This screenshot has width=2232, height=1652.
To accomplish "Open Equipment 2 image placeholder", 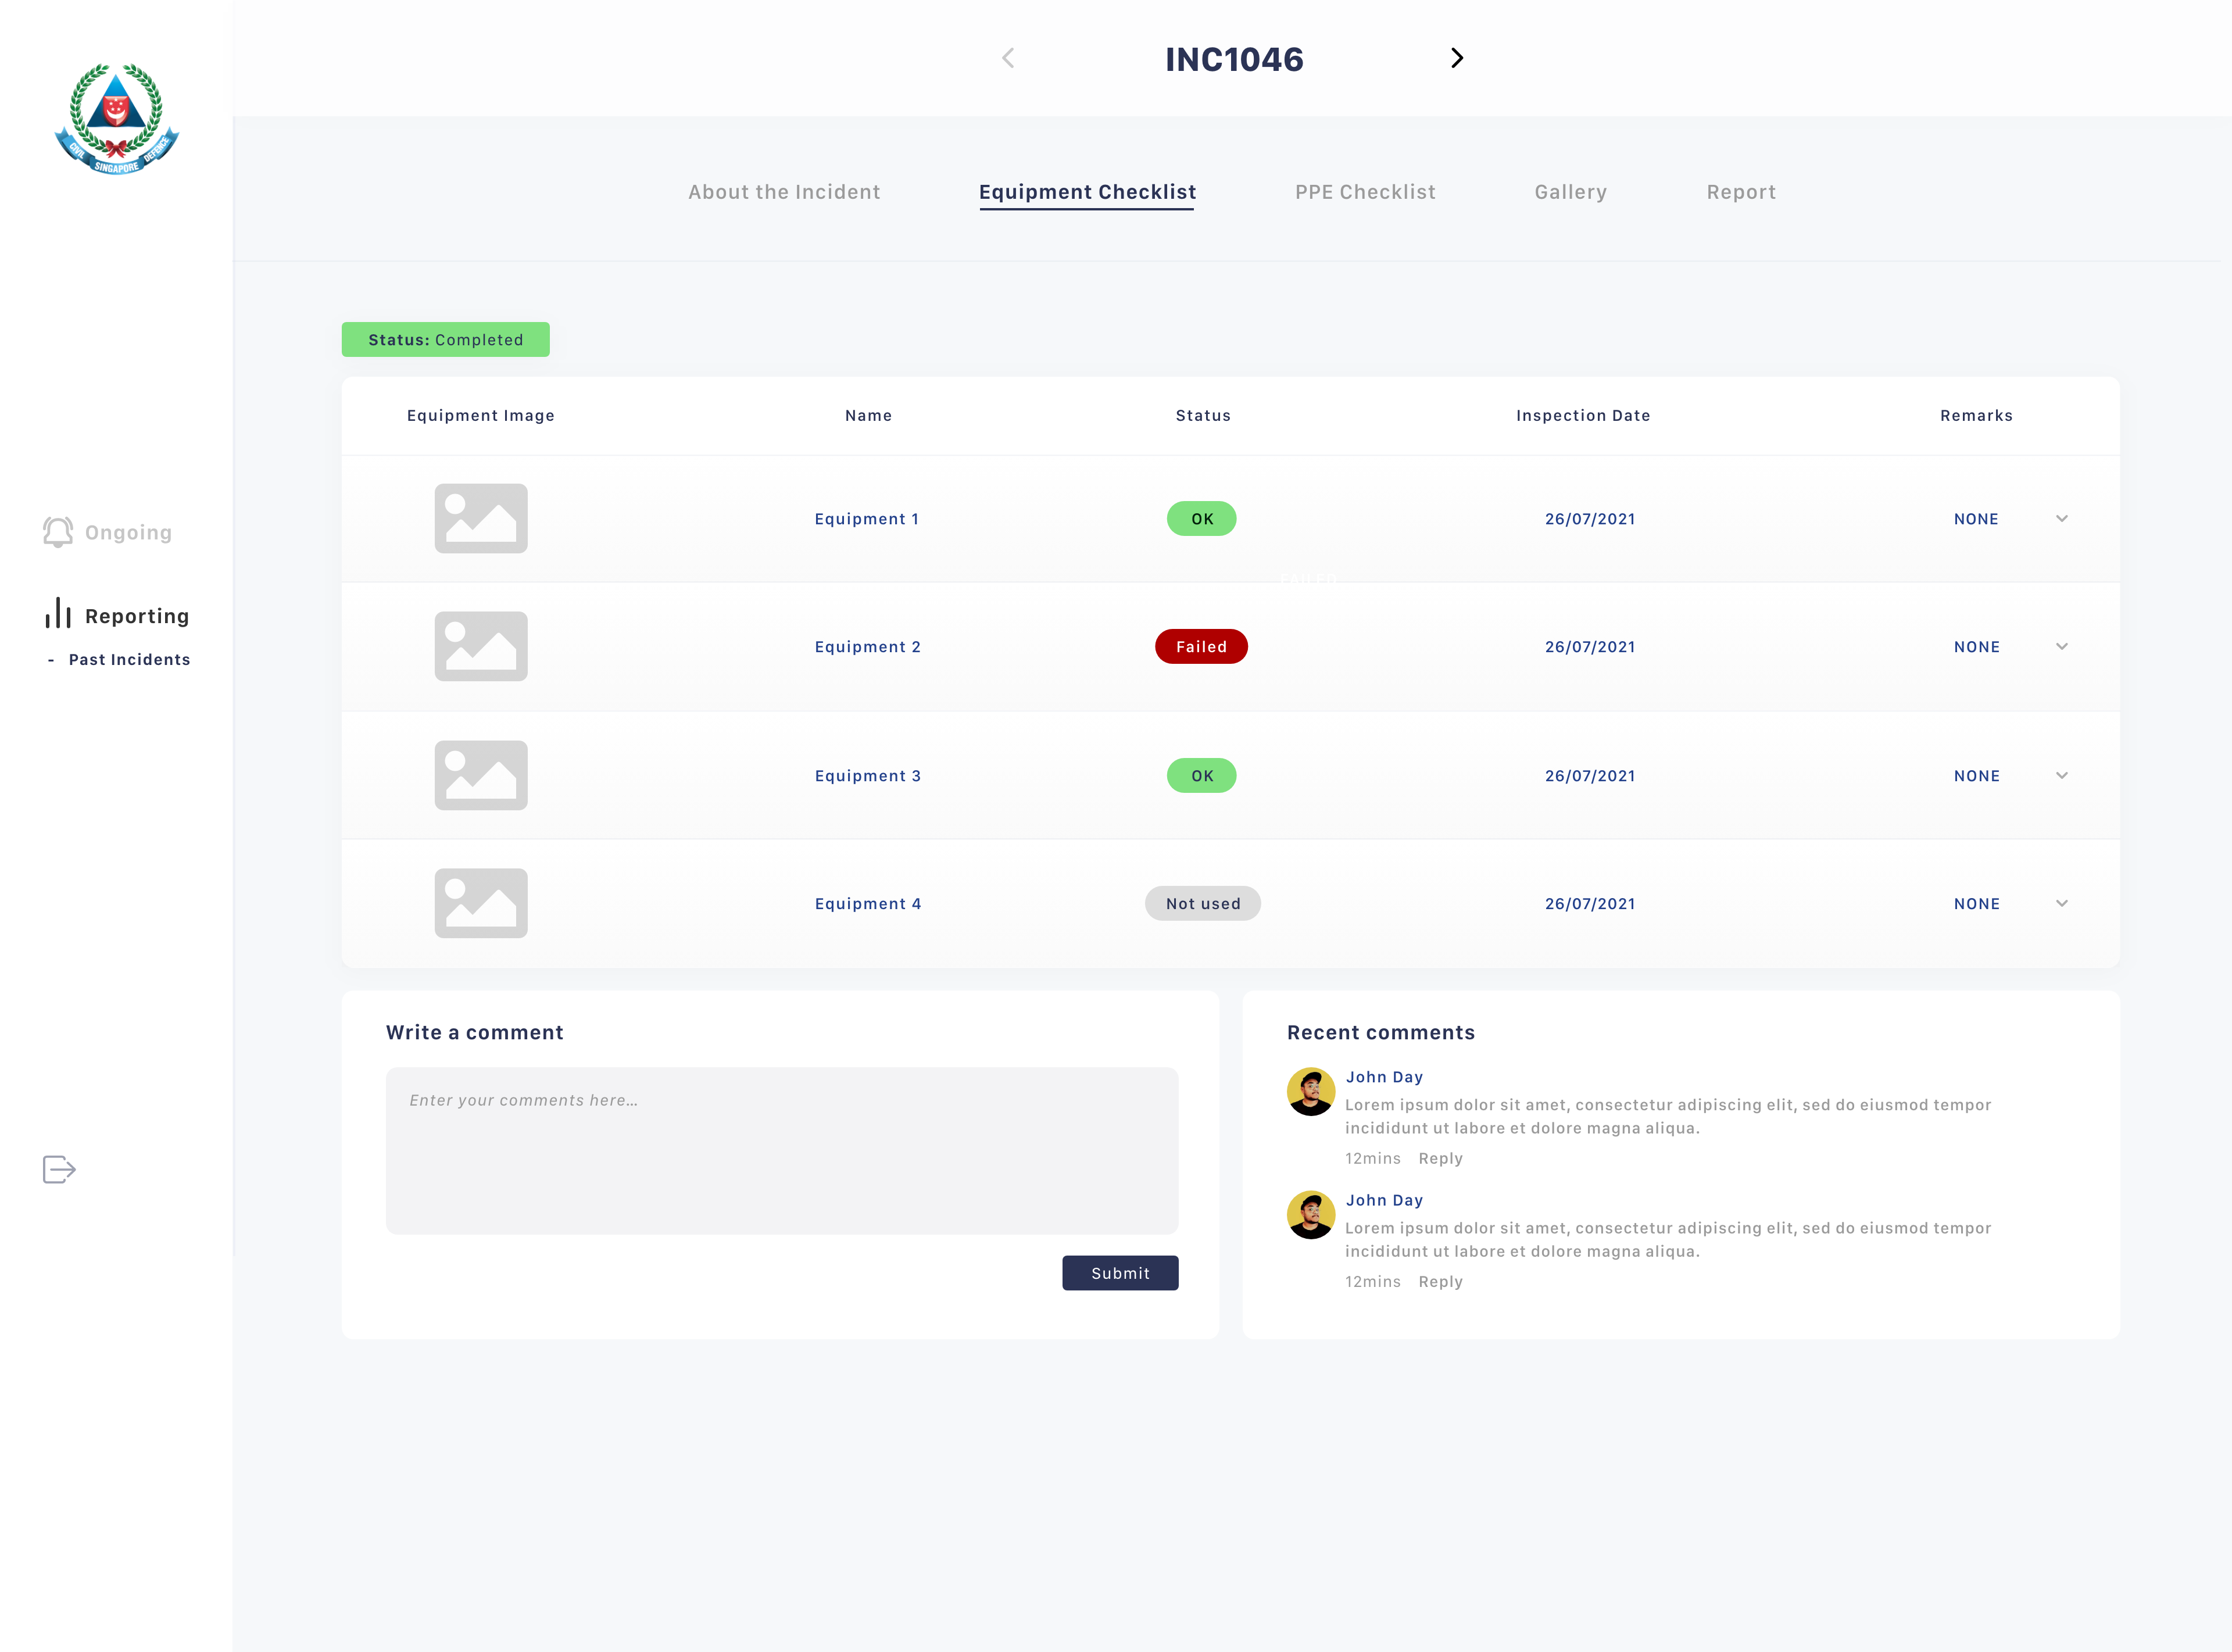I will pyautogui.click(x=481, y=646).
